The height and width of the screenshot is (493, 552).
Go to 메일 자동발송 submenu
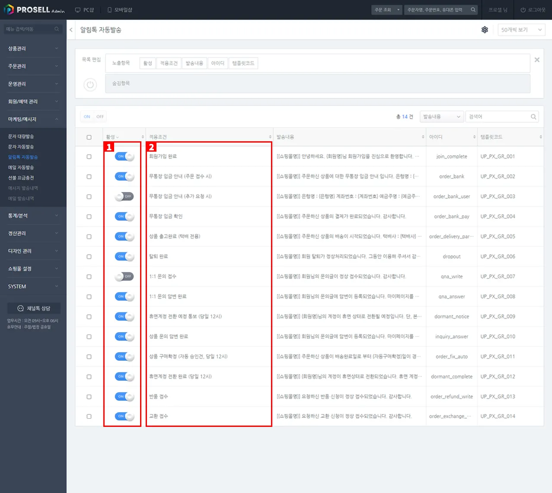[21, 168]
